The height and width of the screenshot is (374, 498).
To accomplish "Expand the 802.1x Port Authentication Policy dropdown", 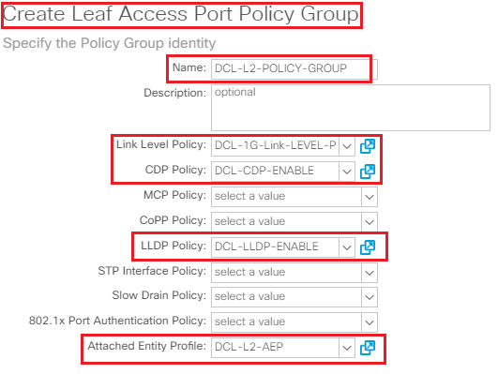I will [x=370, y=322].
